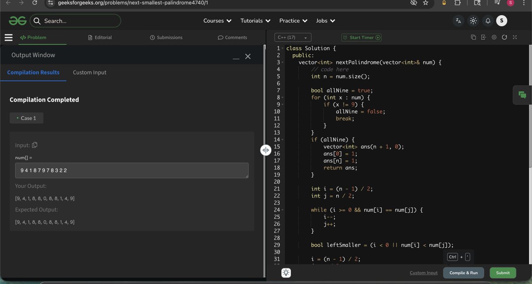Open editor settings gear

(x=494, y=37)
